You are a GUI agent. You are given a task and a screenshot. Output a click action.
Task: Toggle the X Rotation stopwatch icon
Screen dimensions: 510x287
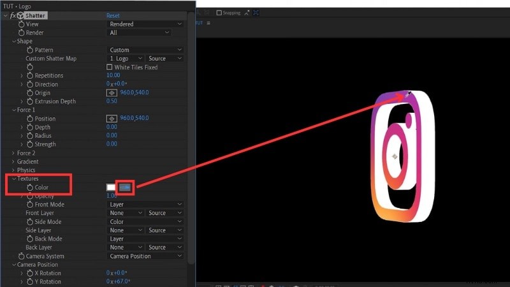coord(30,273)
